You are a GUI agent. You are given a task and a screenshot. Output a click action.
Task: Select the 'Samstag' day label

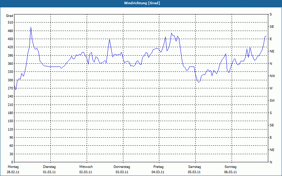[x=195, y=167]
